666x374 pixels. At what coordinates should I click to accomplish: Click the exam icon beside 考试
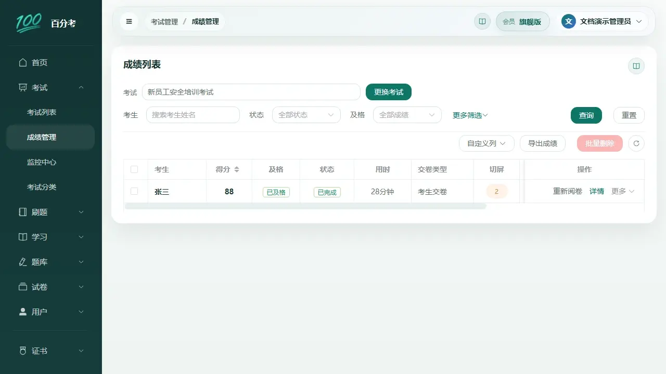coord(22,87)
